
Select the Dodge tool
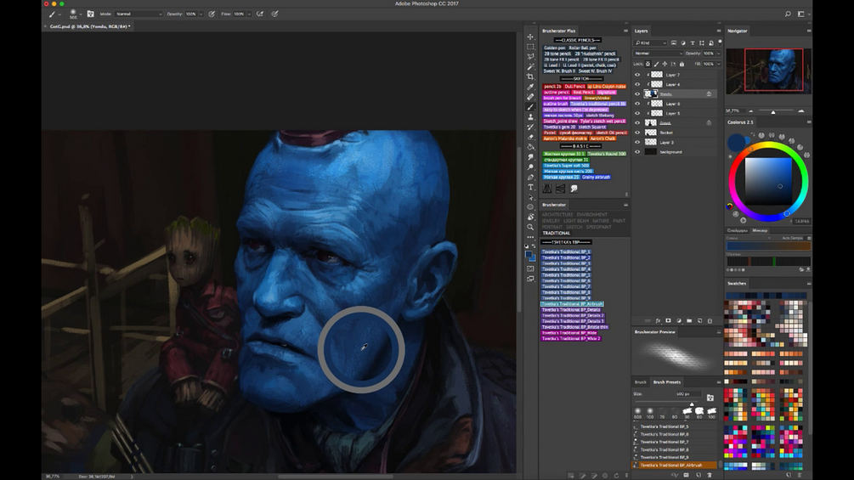pyautogui.click(x=530, y=167)
